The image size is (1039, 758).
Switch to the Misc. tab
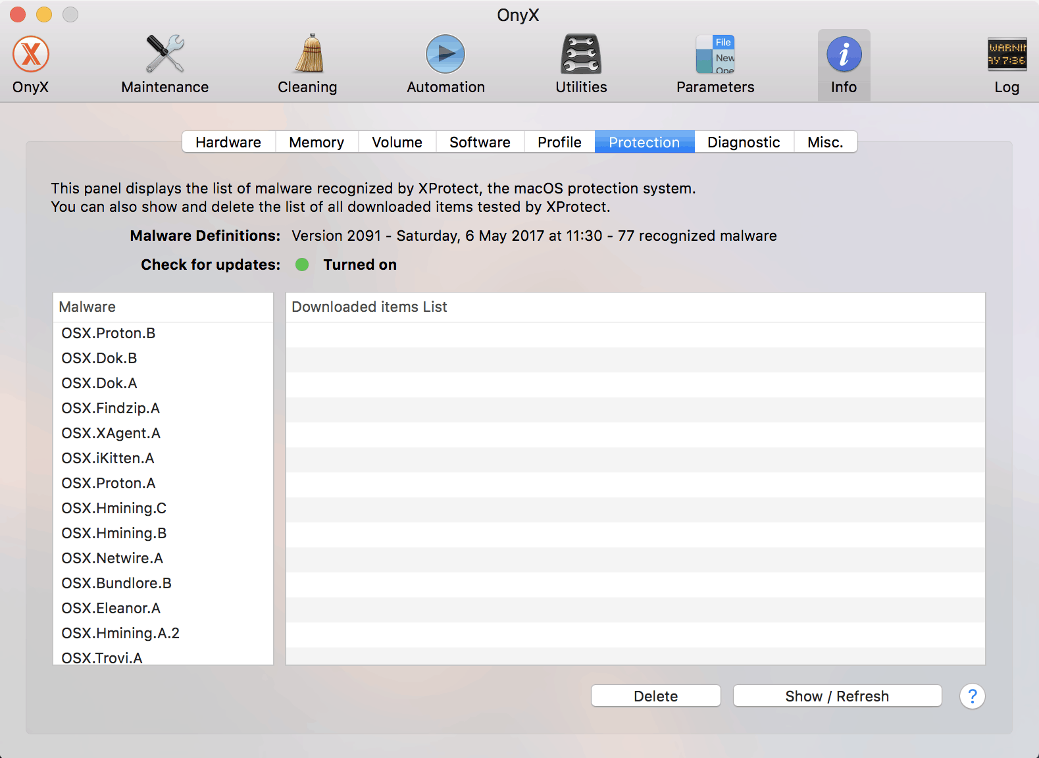(x=825, y=142)
